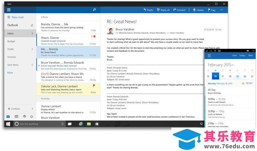Open the Lunch w/ Barbara event
The height and width of the screenshot is (151, 257).
point(230,114)
